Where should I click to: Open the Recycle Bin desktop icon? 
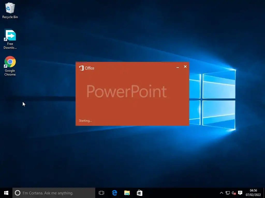pyautogui.click(x=10, y=10)
